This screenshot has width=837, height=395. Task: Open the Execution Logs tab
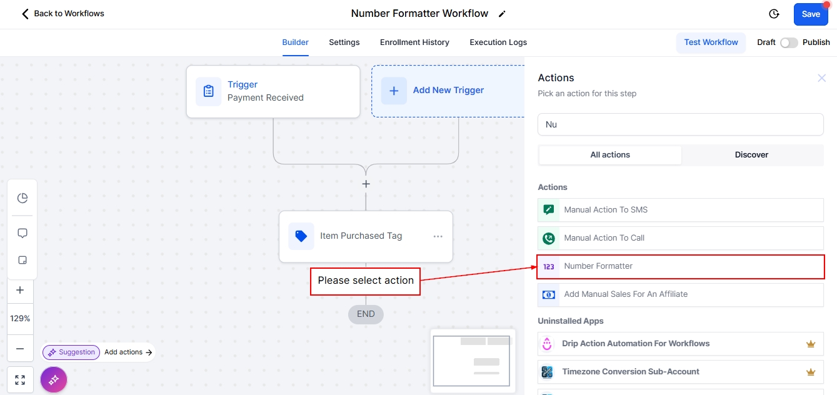pyautogui.click(x=498, y=42)
